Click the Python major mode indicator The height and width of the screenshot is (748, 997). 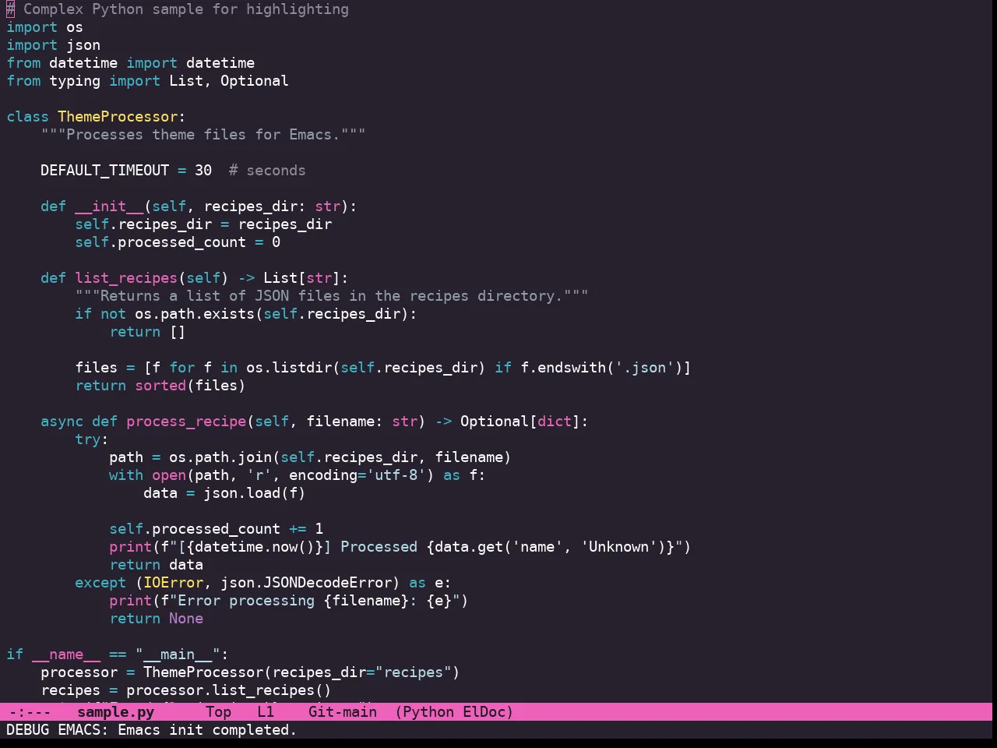coord(428,712)
